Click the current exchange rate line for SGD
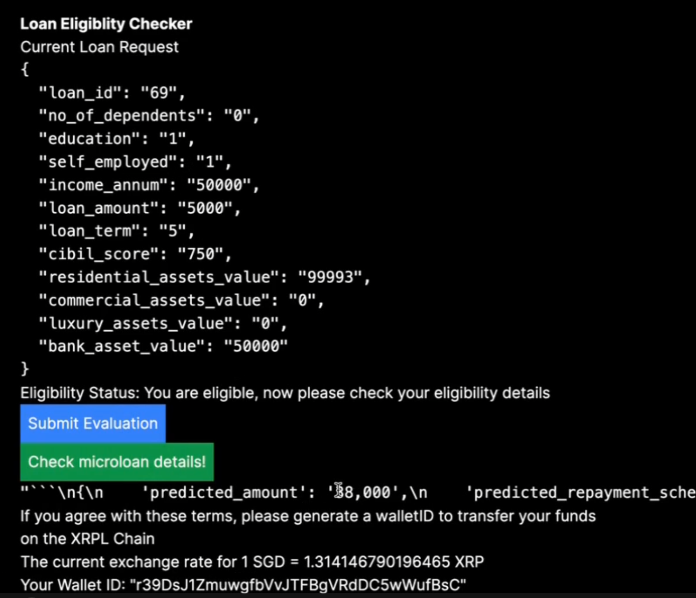The image size is (696, 598). click(x=252, y=562)
